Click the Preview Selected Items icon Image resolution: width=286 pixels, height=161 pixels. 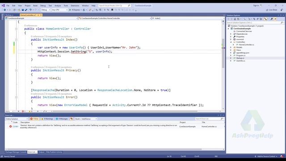275,19
